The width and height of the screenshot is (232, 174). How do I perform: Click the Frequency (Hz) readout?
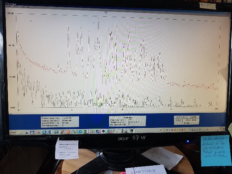[125, 122]
